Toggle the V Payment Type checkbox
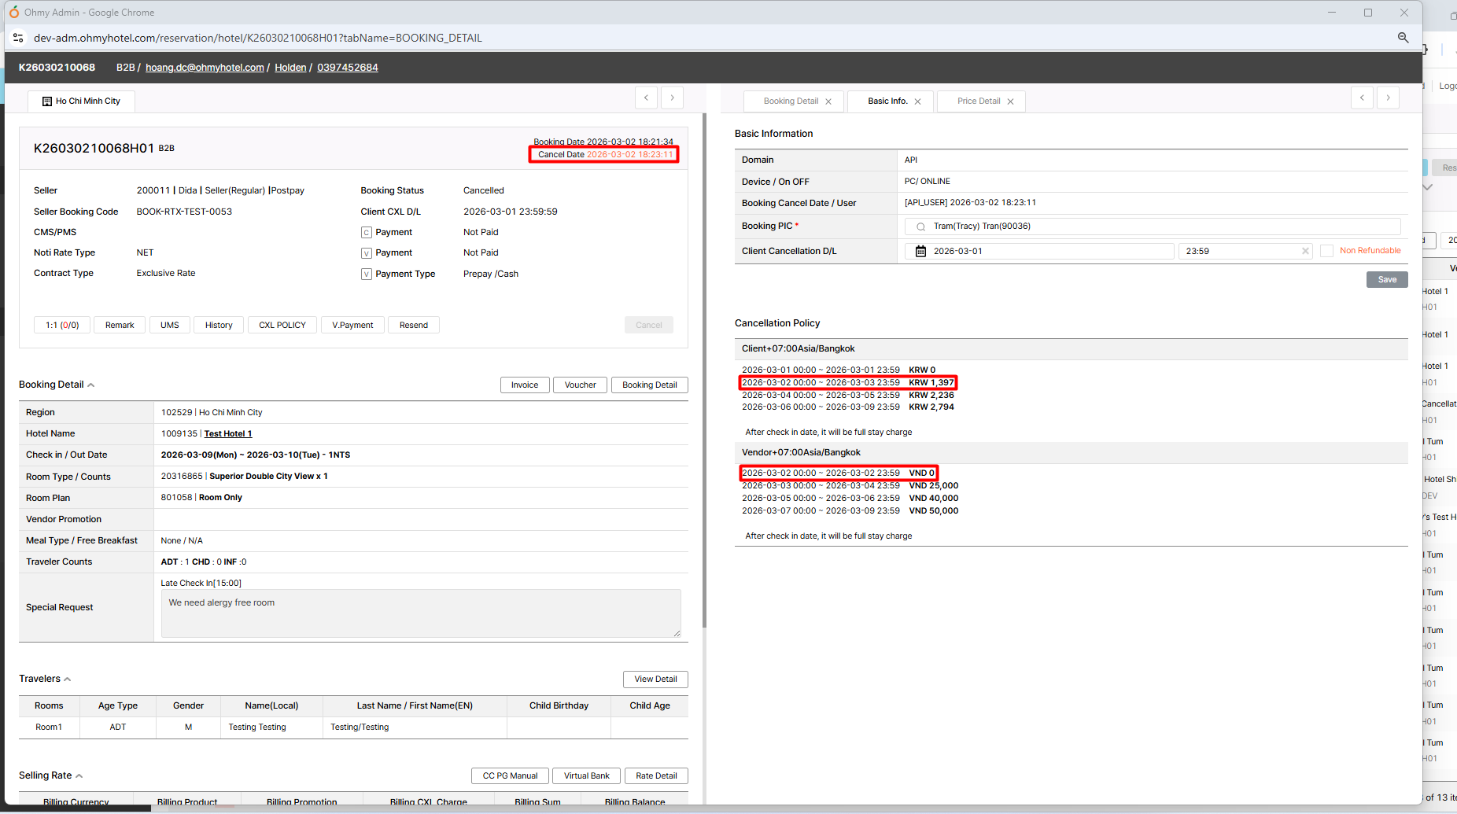This screenshot has height=814, width=1457. [x=367, y=274]
